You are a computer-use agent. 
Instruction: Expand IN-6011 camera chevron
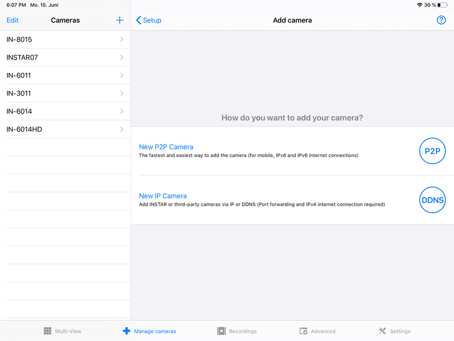click(x=122, y=75)
